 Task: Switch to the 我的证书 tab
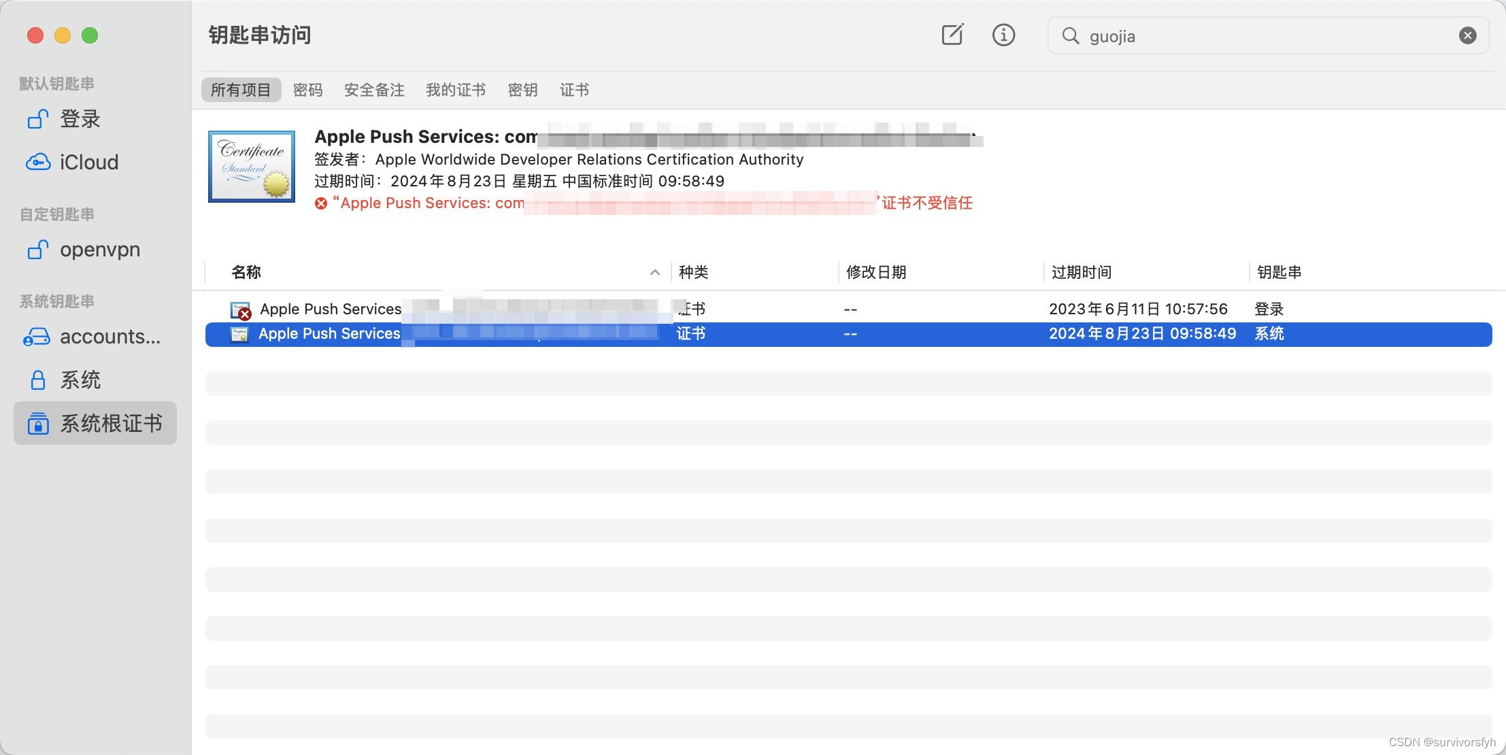click(x=456, y=90)
